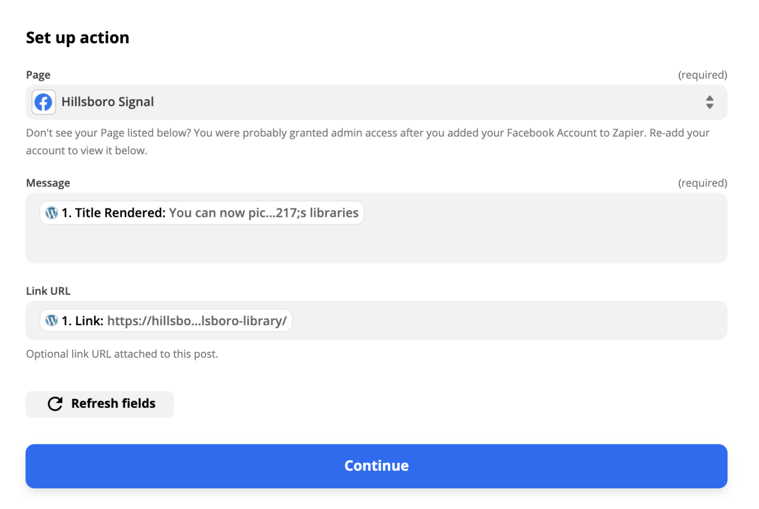Click the Message required indicator text
Viewport: 759px width, 509px height.
coord(702,183)
